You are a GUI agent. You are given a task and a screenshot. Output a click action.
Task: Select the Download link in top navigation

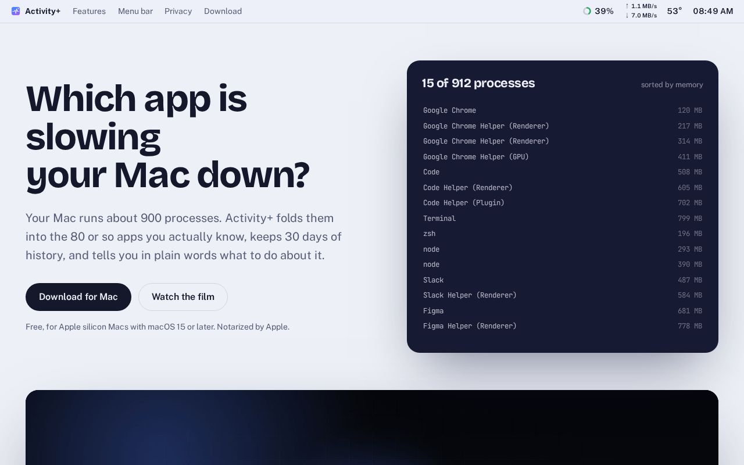[223, 11]
